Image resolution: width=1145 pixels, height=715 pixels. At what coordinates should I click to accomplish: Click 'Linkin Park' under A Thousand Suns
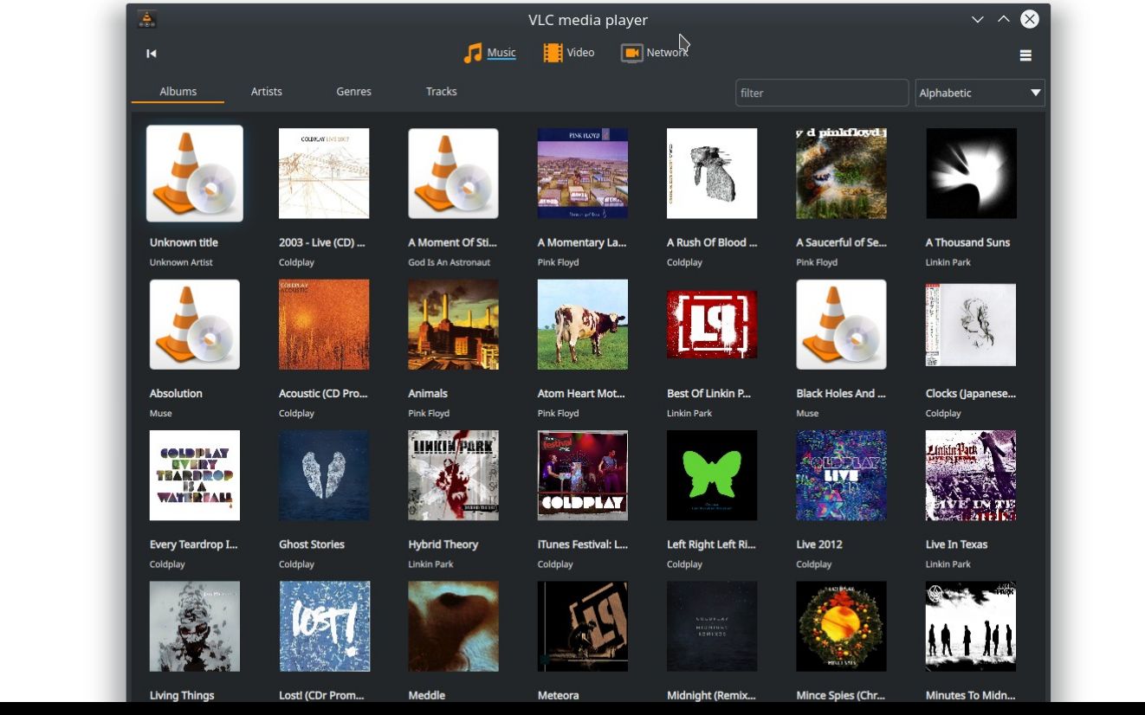pos(948,262)
